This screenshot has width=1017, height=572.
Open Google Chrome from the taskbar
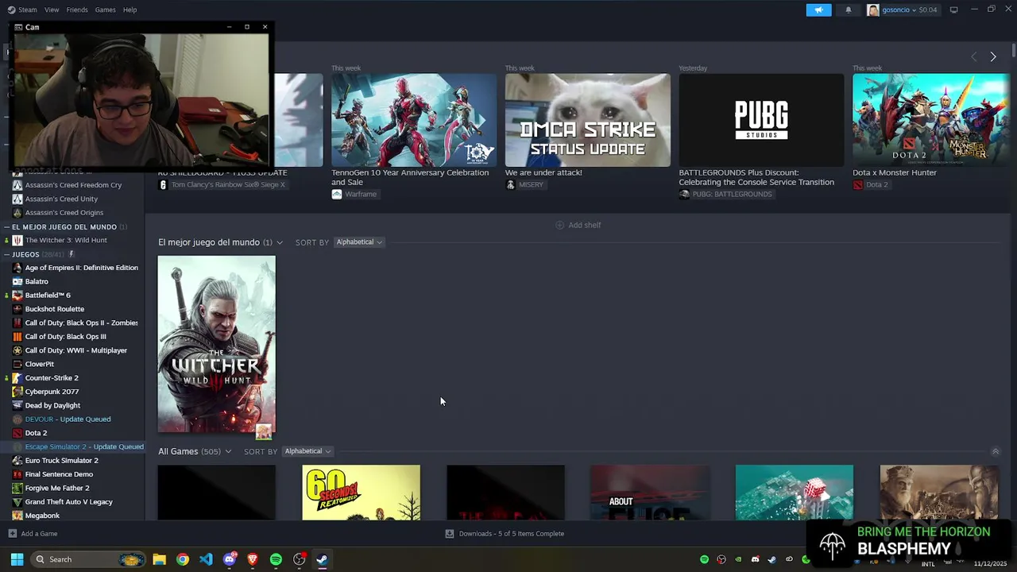coord(183,559)
